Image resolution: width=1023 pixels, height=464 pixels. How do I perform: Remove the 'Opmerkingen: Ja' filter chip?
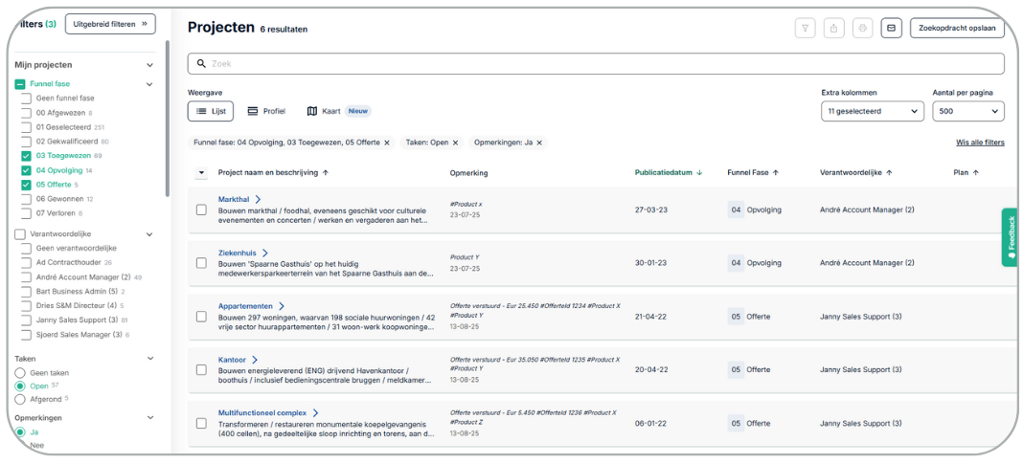coord(539,143)
